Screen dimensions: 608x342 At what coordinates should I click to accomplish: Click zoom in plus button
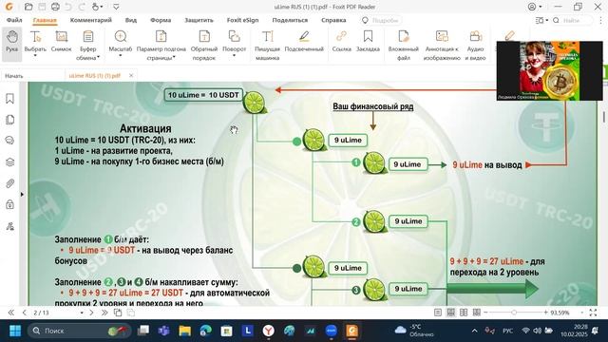[x=545, y=313]
